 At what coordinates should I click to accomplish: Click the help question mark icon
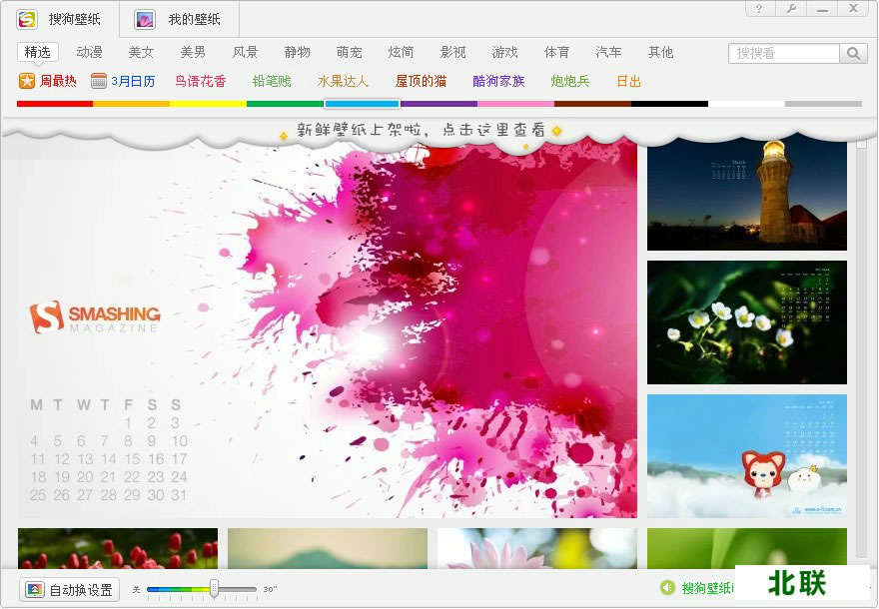[760, 9]
